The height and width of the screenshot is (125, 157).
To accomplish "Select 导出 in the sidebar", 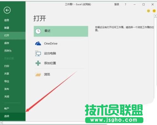I will click(x=7, y=81).
